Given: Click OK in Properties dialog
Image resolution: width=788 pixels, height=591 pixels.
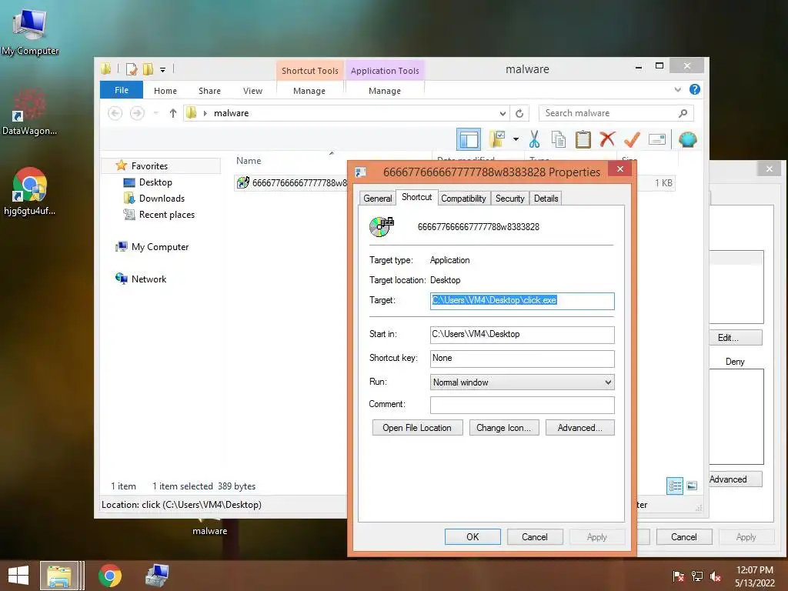Looking at the screenshot, I should pyautogui.click(x=472, y=536).
